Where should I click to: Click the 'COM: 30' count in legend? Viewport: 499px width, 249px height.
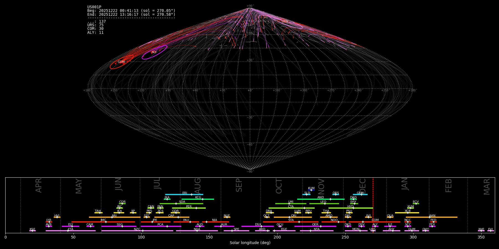pyautogui.click(x=95, y=29)
